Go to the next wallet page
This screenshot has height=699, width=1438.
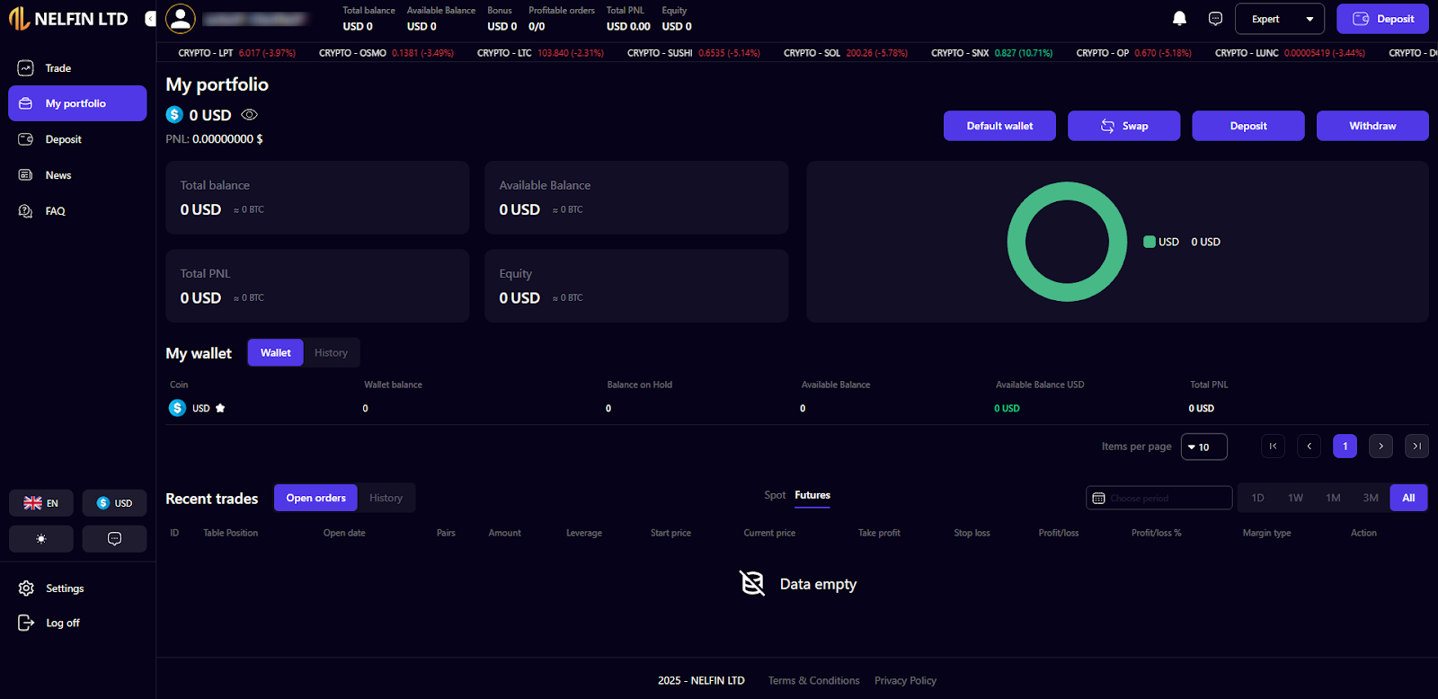point(1380,447)
